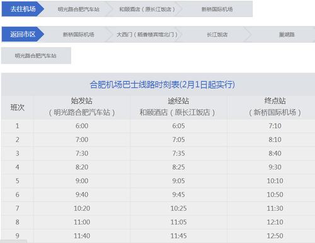The image size is (315, 243).
Task: Select the 去往机场 route tab
Action: [23, 9]
